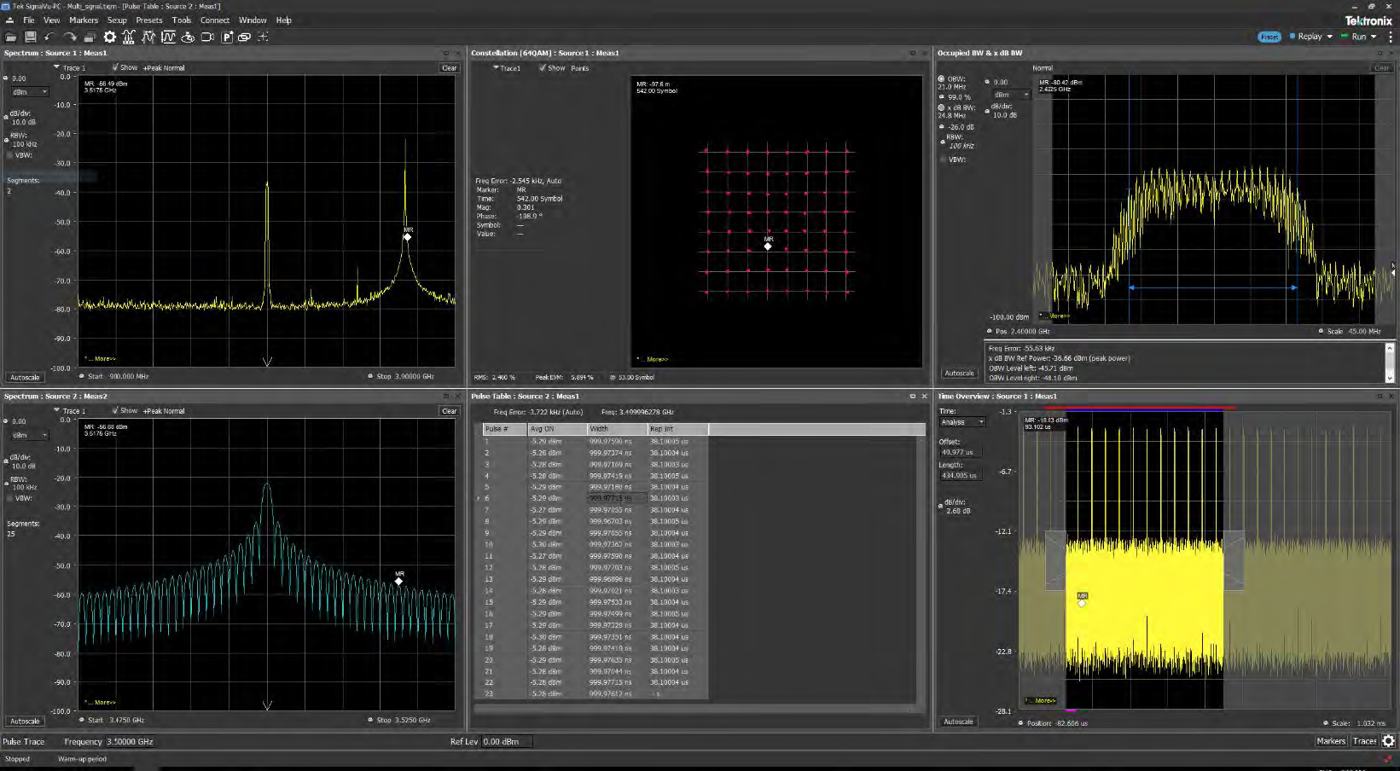Open the trace peaks toolbar icon
Screen dimensions: 1400x771
148,37
